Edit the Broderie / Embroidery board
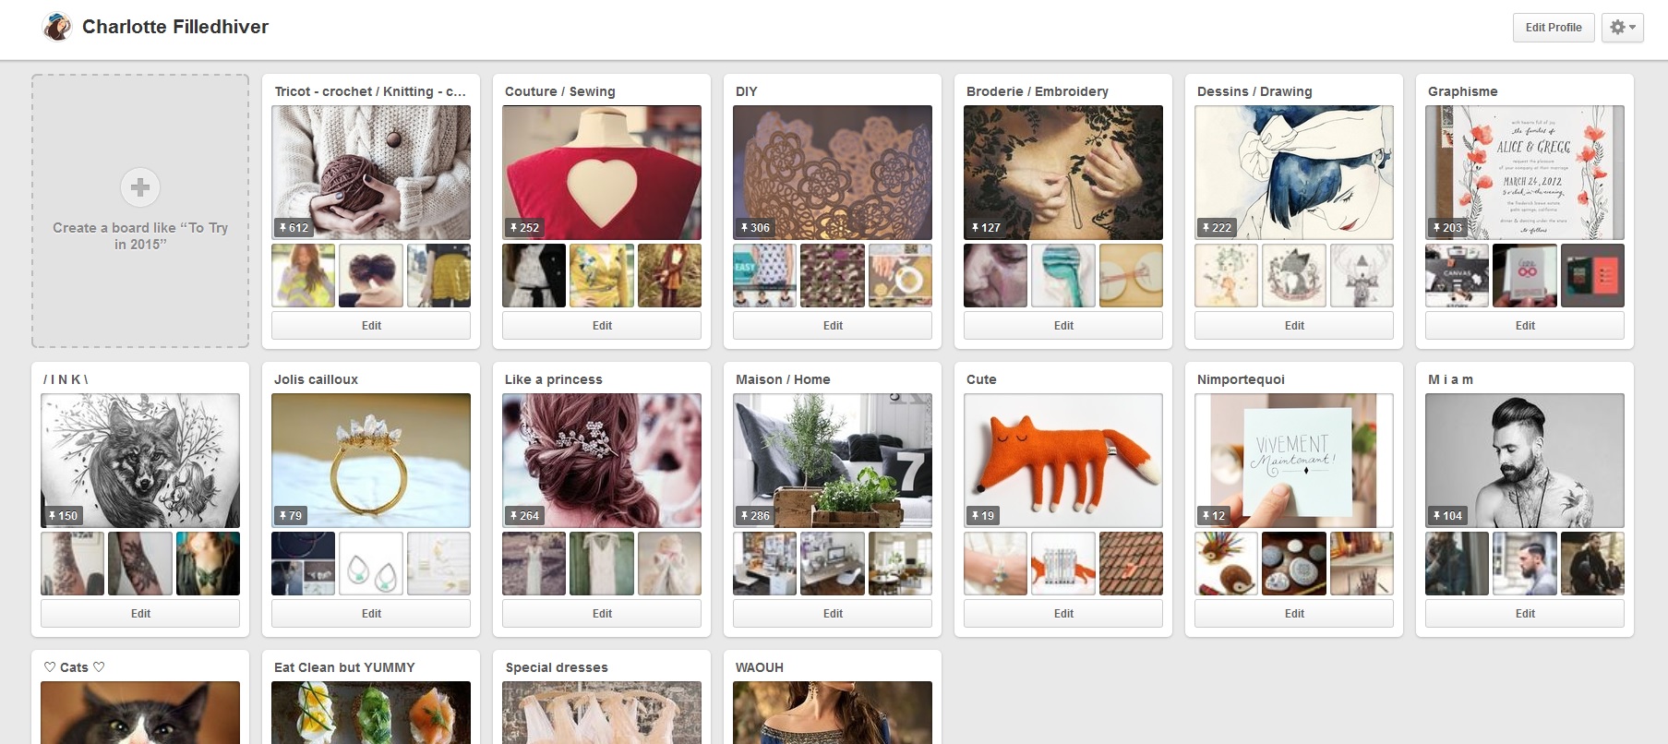Viewport: 1668px width, 744px height. point(1063,325)
